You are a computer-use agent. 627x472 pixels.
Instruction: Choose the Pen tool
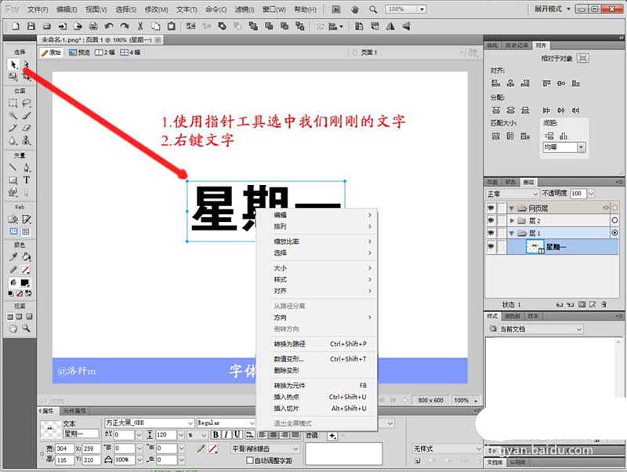click(27, 167)
